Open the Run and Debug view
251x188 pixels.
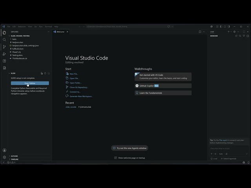(4, 54)
